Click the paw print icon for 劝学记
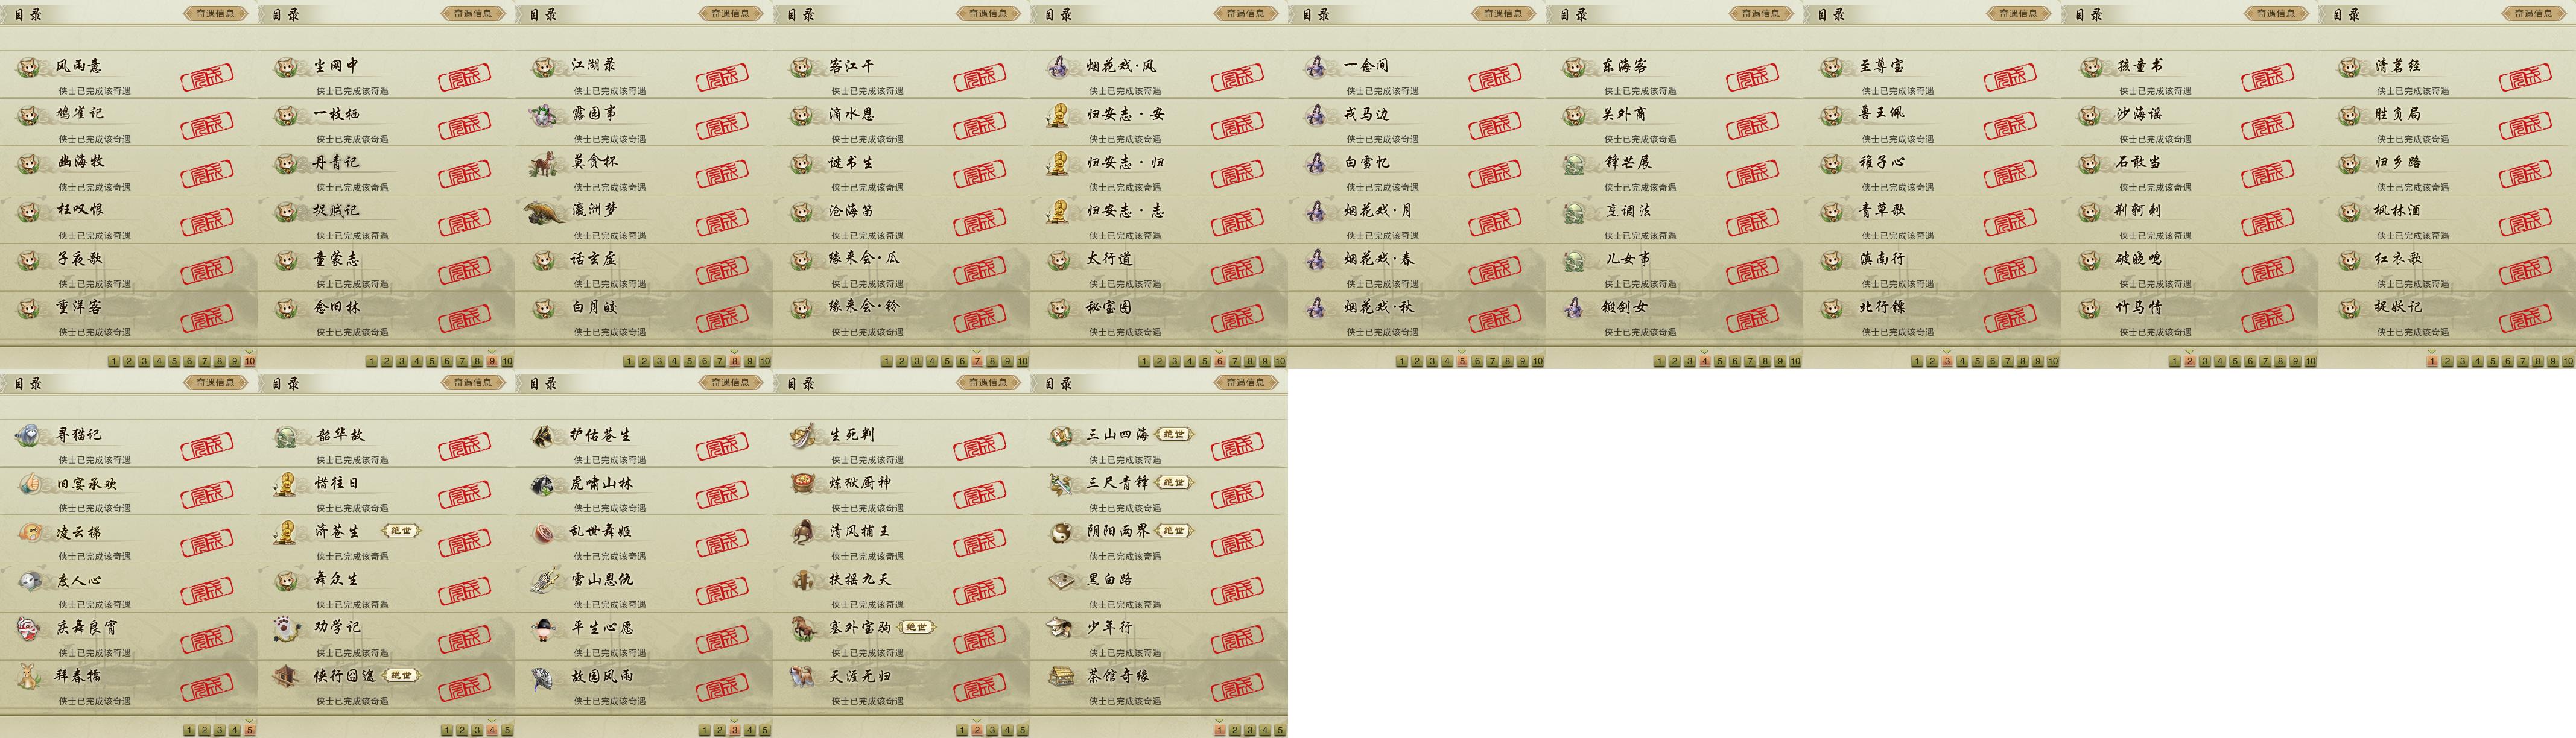Screen dimensions: 2576x738 (x=287, y=628)
